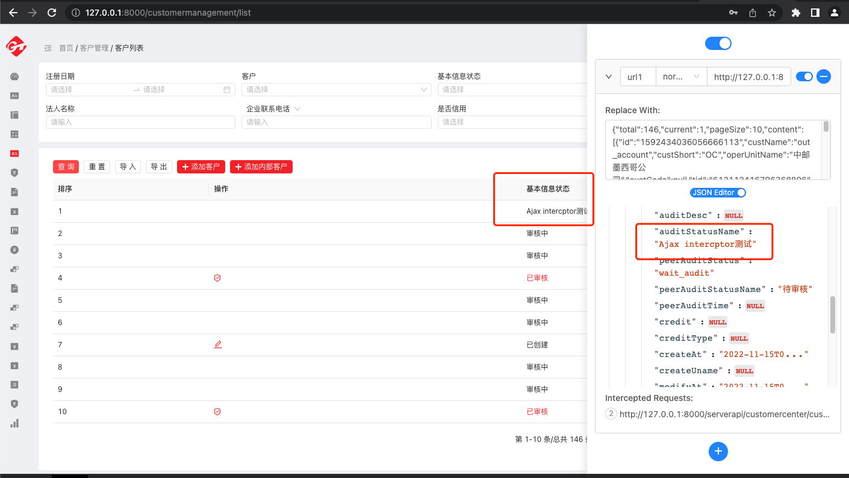Open the list sheet sidebar icon
The image size is (849, 478).
[14, 385]
